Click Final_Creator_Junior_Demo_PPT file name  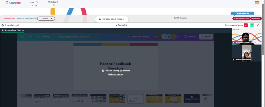pos(74,37)
